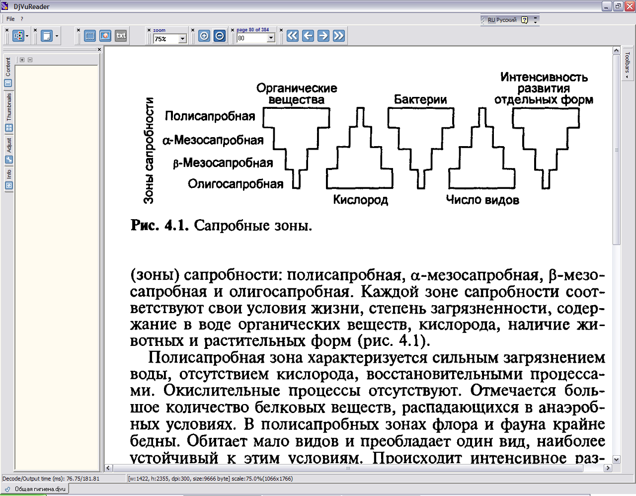Image resolution: width=636 pixels, height=496 pixels.
Task: Open the Toolbars vertical tab
Action: click(x=627, y=64)
